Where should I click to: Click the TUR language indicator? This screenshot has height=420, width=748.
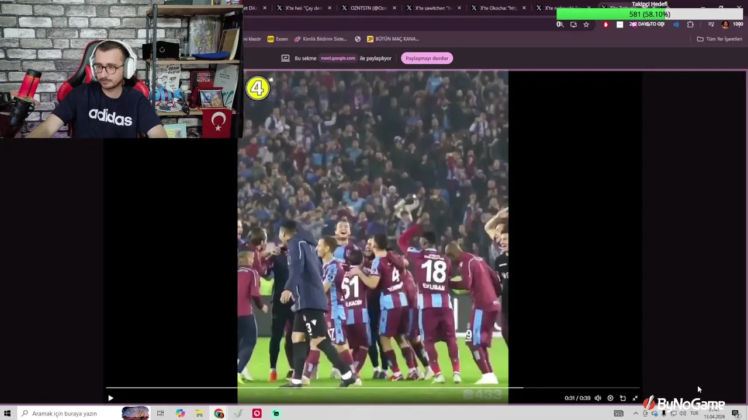(694, 414)
